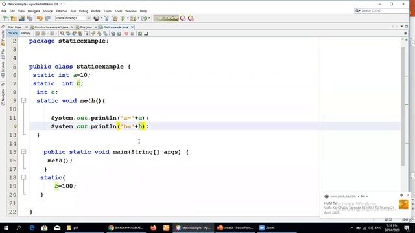Close the Box.java tab
This screenshot has height=233, width=415.
96,27
